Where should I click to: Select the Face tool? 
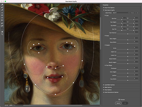coord(2,29)
